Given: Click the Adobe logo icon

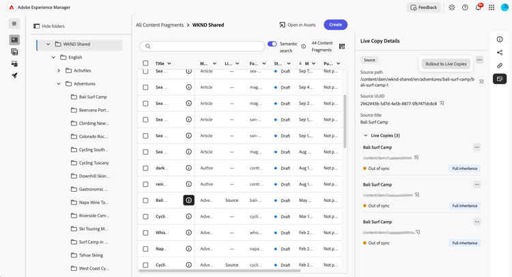Looking at the screenshot, I should [12, 8].
